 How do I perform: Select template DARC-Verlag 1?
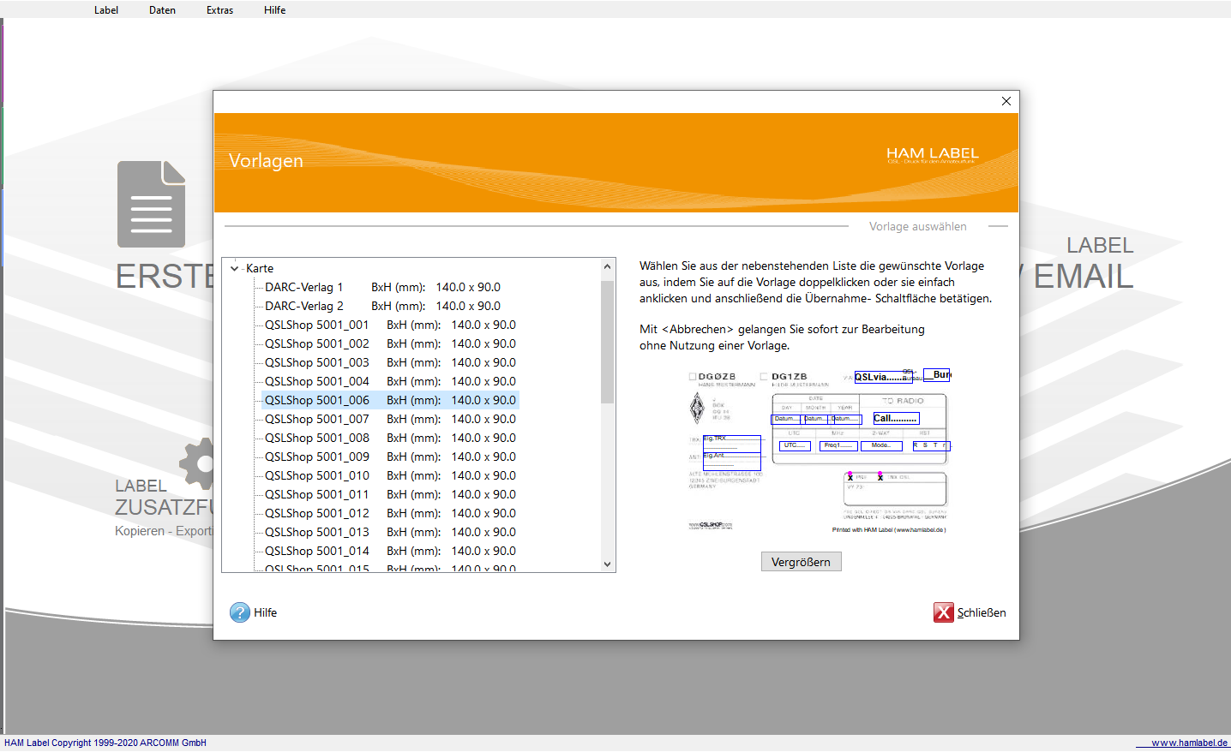point(382,287)
